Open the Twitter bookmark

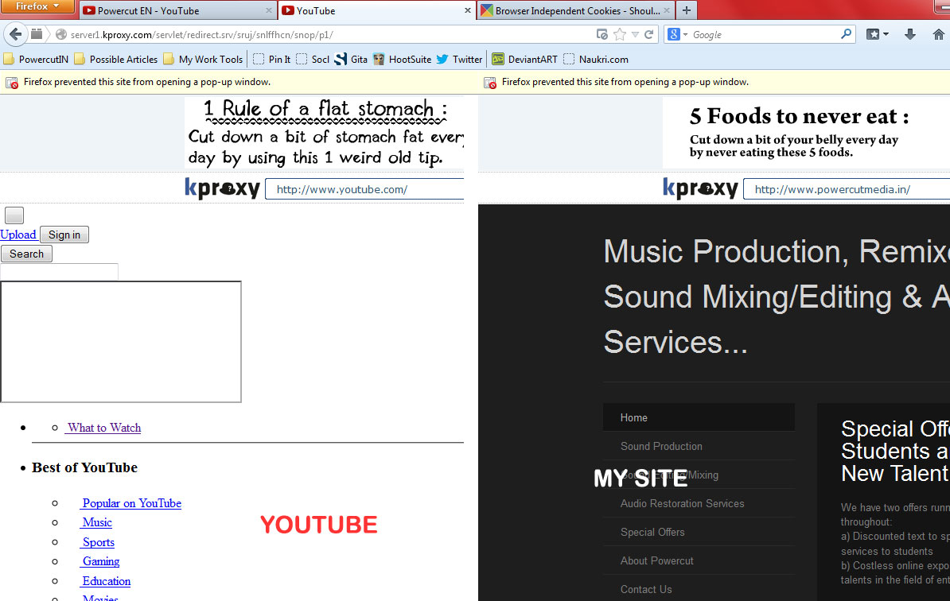[x=460, y=60]
